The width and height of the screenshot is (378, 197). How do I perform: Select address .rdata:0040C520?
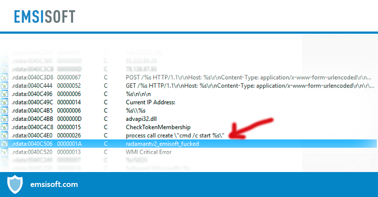click(x=32, y=152)
